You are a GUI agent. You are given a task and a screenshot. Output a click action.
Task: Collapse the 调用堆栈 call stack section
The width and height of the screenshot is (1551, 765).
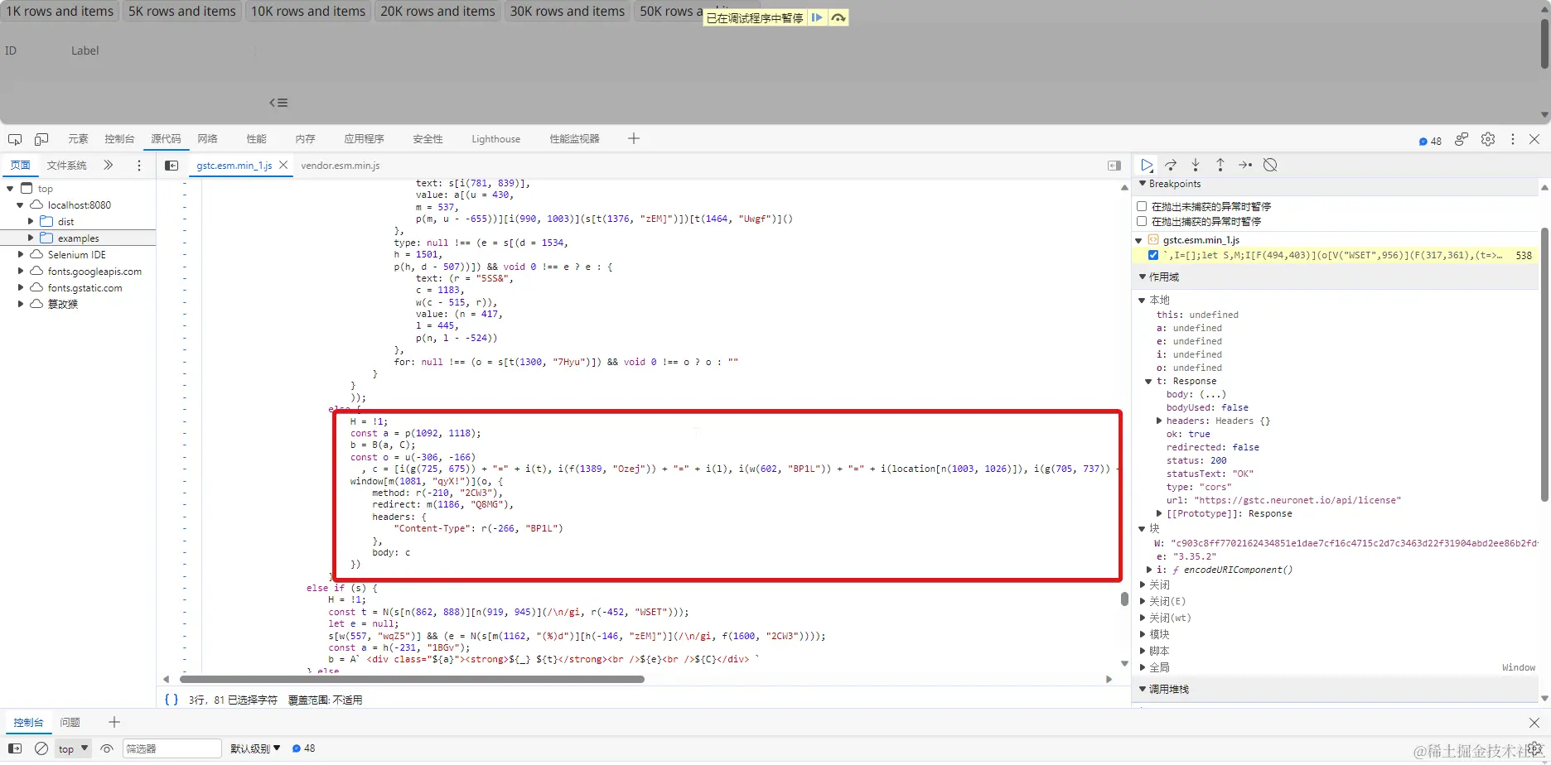tap(1143, 689)
